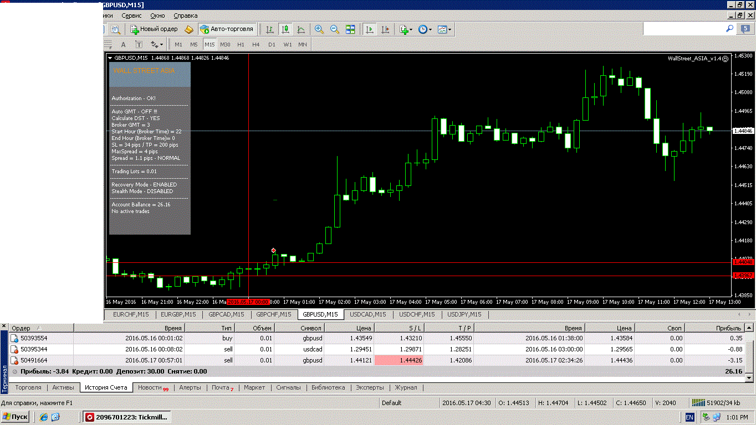Click WallStreet_ASIA expert smiley icon

click(x=725, y=59)
